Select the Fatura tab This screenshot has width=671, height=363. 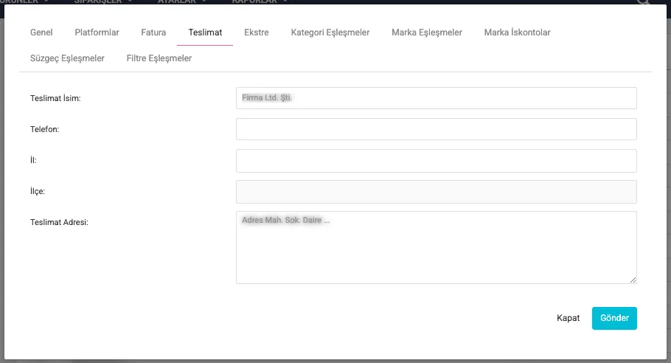(x=153, y=32)
